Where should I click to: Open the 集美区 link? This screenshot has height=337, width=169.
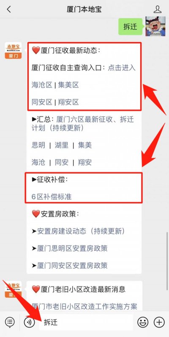[x=68, y=85]
